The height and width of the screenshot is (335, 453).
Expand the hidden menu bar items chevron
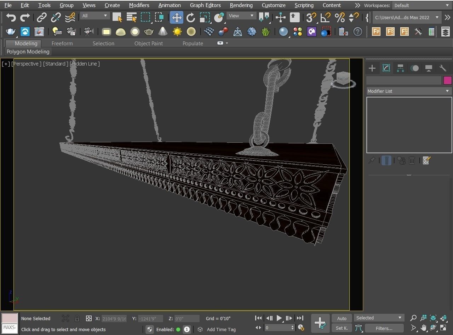(357, 5)
